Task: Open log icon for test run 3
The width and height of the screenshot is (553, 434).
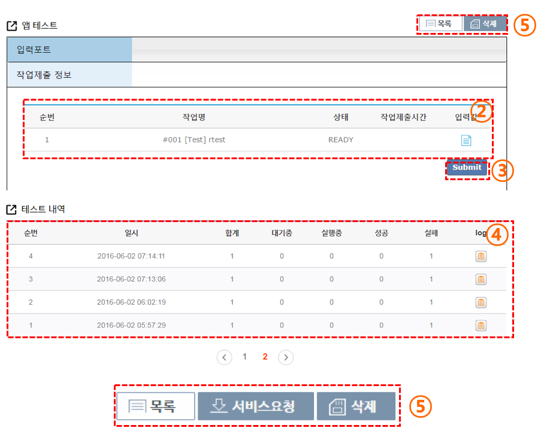Action: tap(481, 280)
